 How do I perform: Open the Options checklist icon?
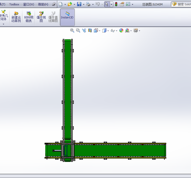click(x=128, y=4)
